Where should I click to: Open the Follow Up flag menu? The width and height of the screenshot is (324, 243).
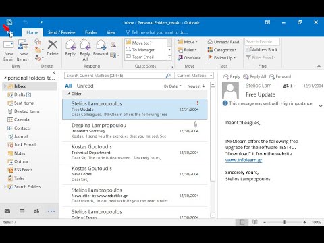221,58
